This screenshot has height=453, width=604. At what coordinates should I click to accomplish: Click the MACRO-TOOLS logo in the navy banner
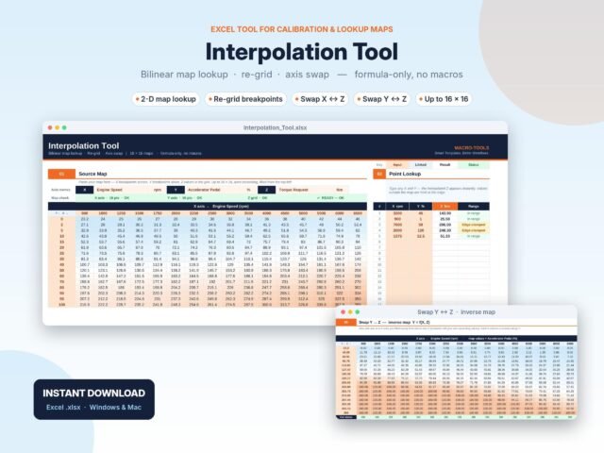[x=471, y=148]
